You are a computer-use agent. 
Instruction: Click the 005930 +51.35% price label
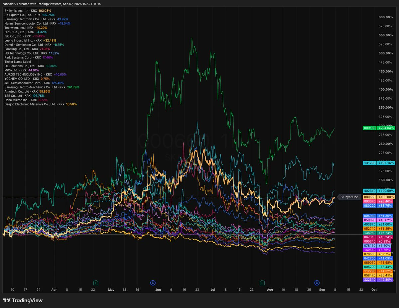pyautogui.click(x=379, y=216)
